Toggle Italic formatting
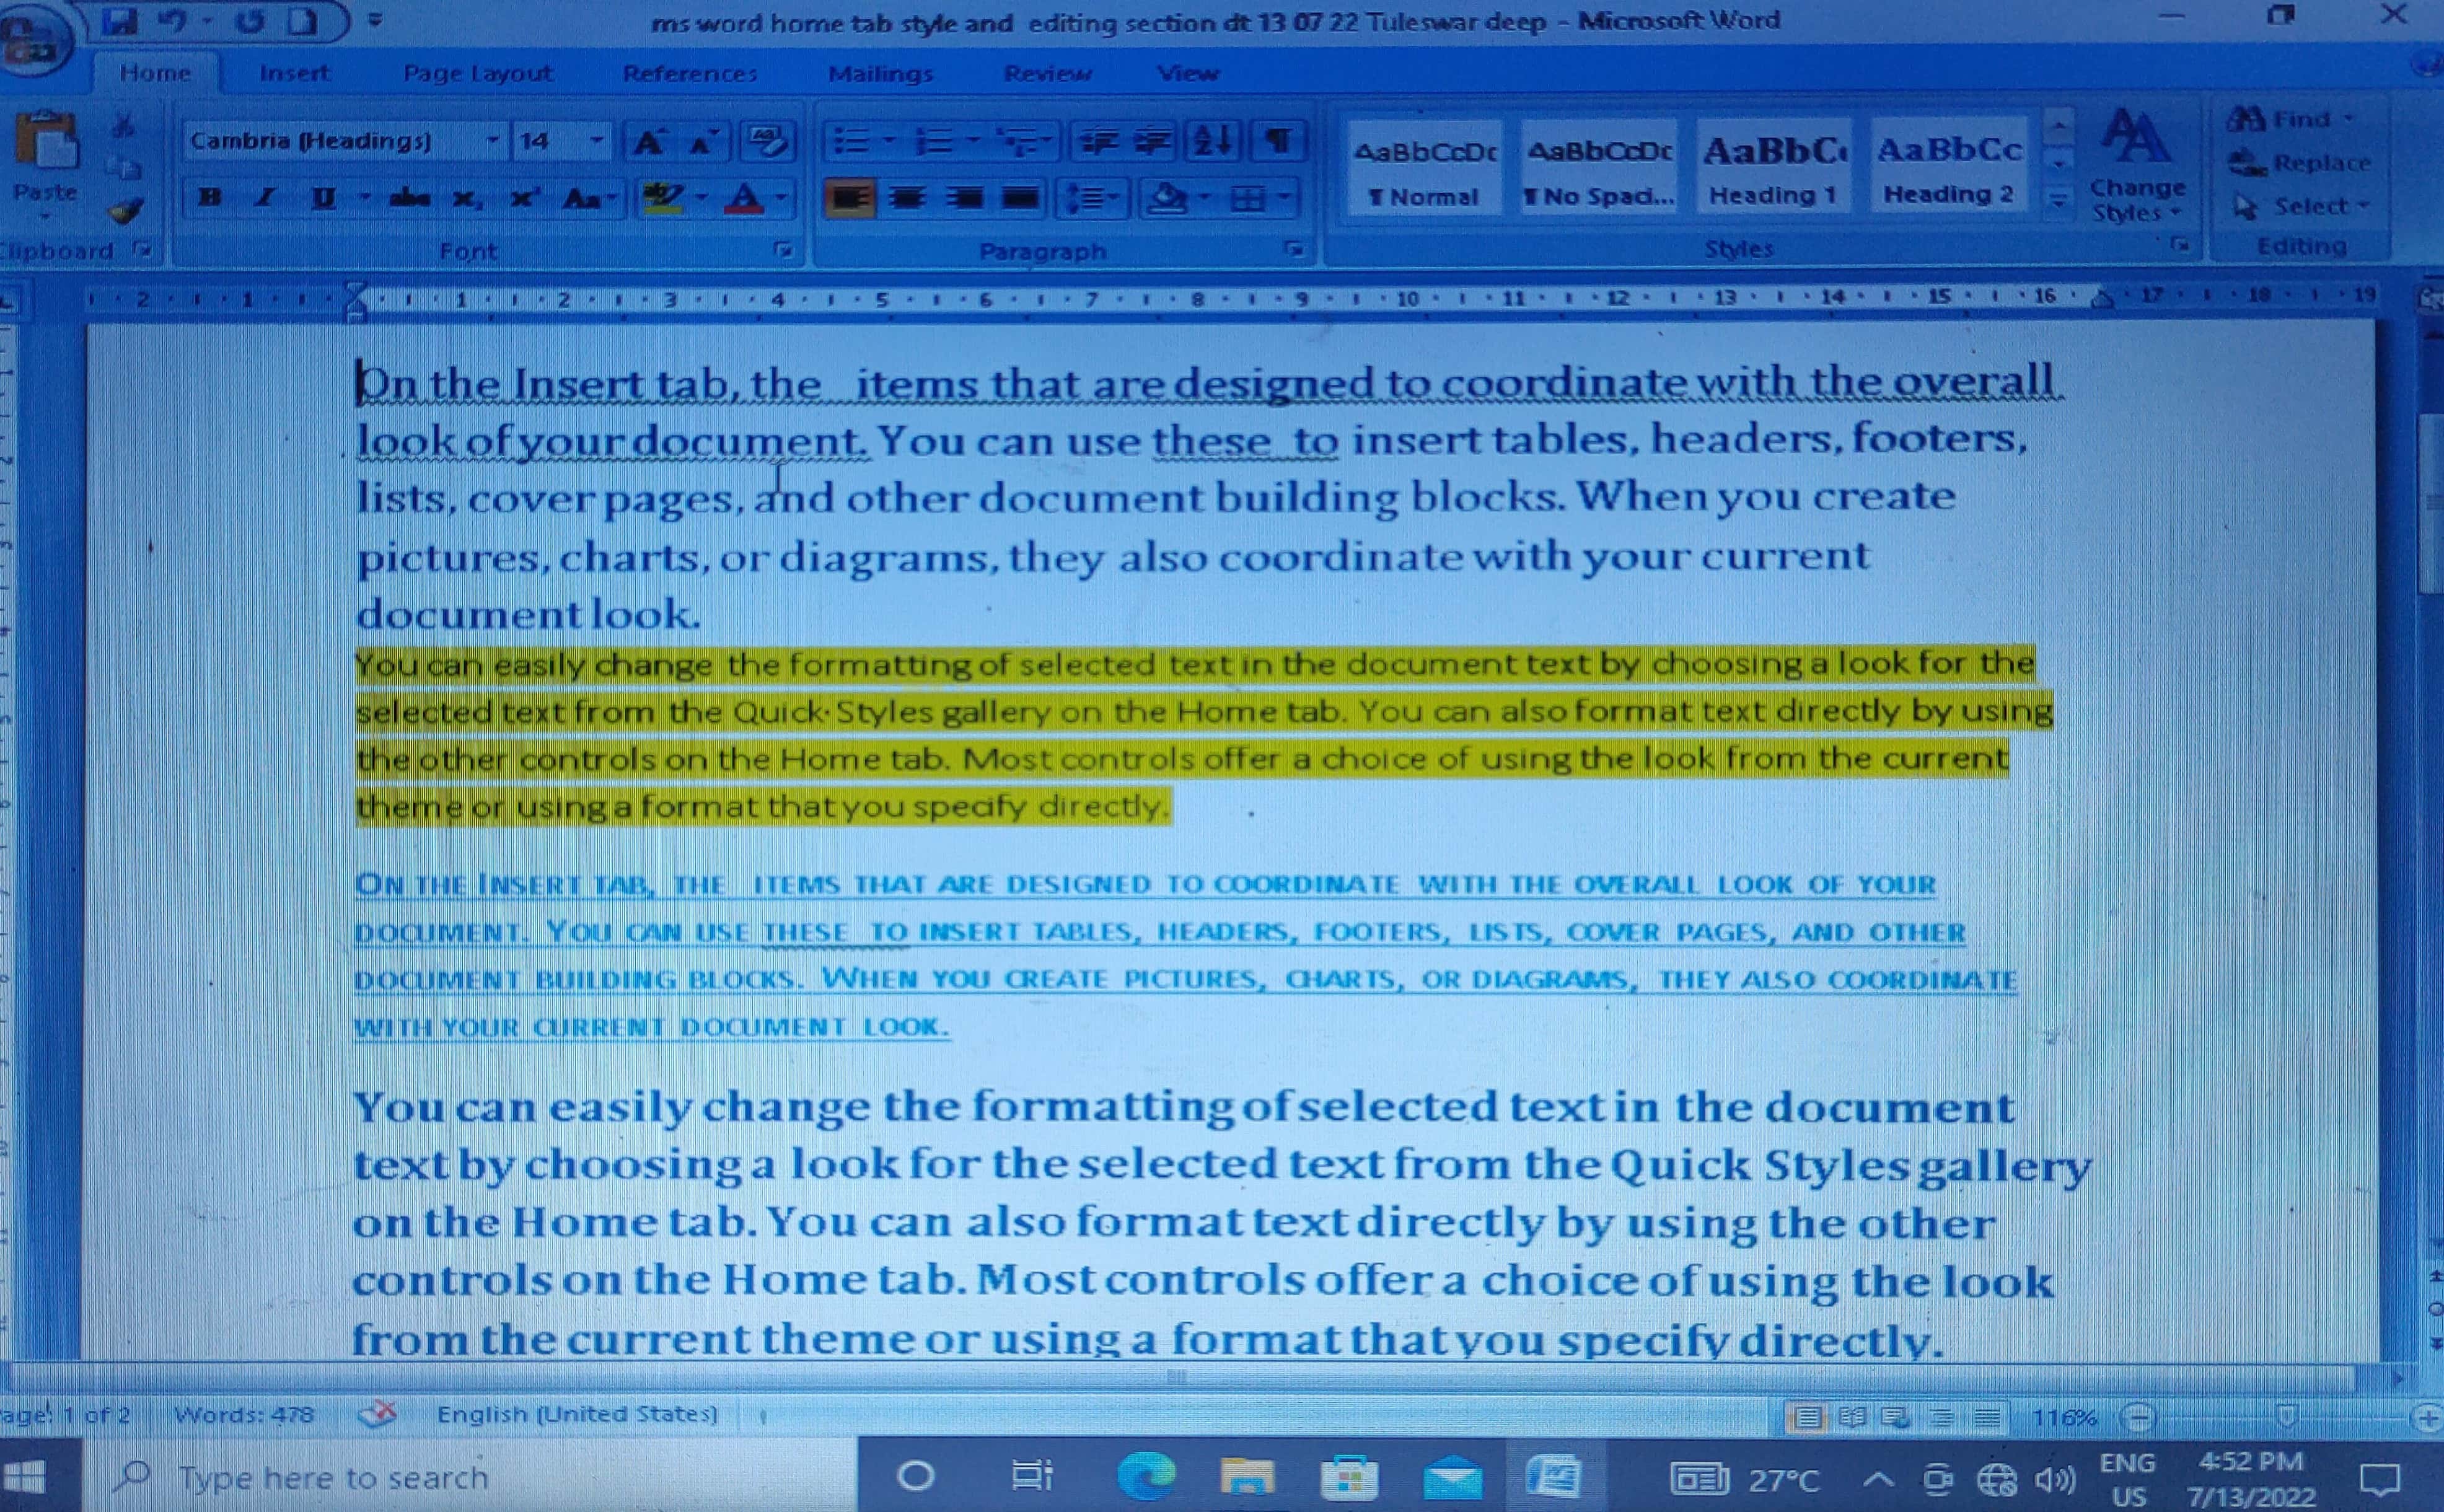Viewport: 2444px width, 1512px height. pos(265,198)
